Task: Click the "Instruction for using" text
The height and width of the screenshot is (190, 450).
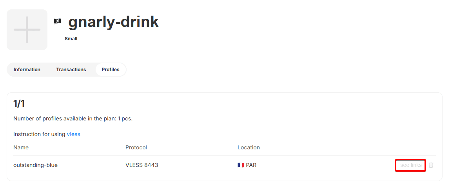Action: [x=39, y=134]
